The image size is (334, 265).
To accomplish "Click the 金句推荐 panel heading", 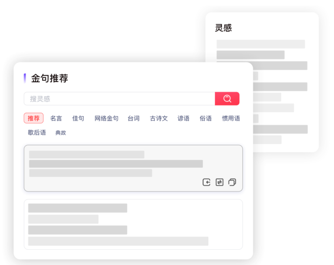I will (49, 78).
